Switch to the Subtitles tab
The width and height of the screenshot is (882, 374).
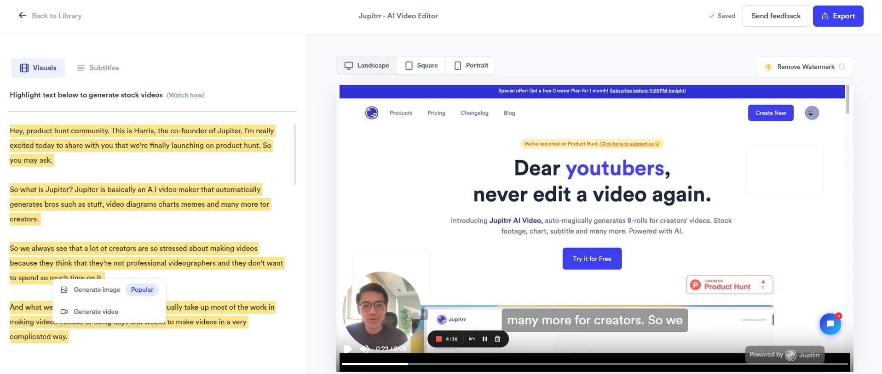98,68
